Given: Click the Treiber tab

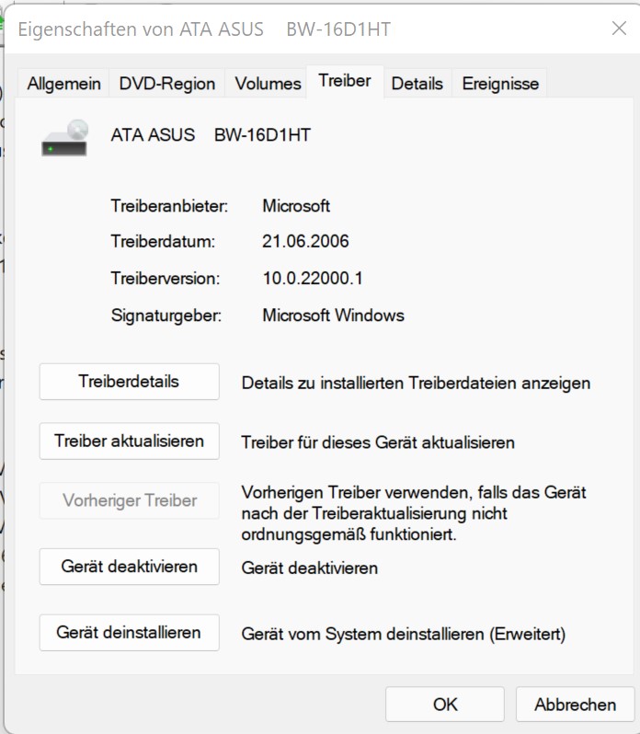Looking at the screenshot, I should click(345, 81).
